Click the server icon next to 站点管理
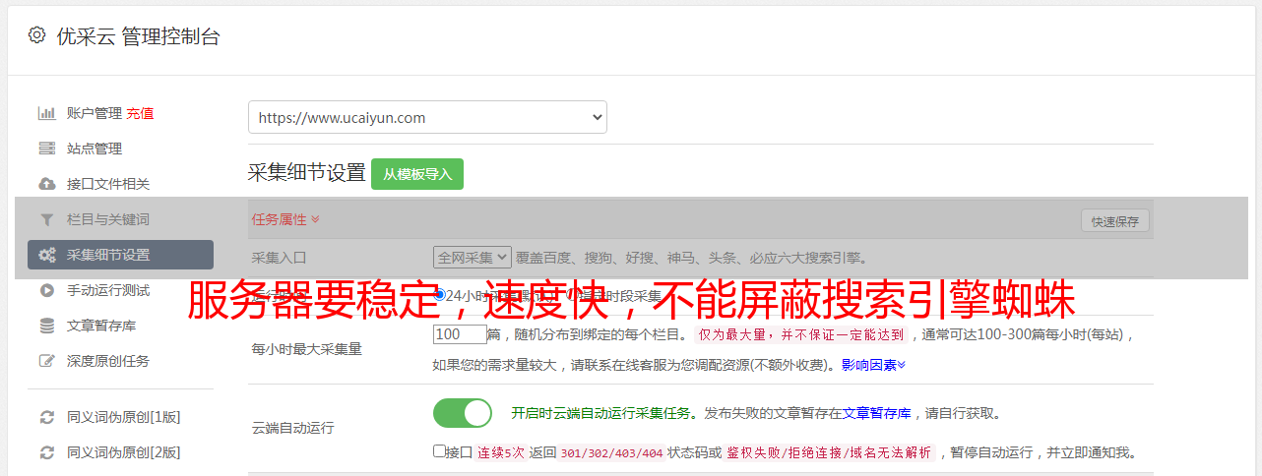 tap(46, 149)
